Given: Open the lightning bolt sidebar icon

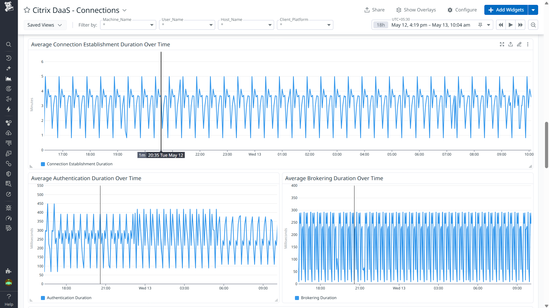Looking at the screenshot, I should (9, 109).
